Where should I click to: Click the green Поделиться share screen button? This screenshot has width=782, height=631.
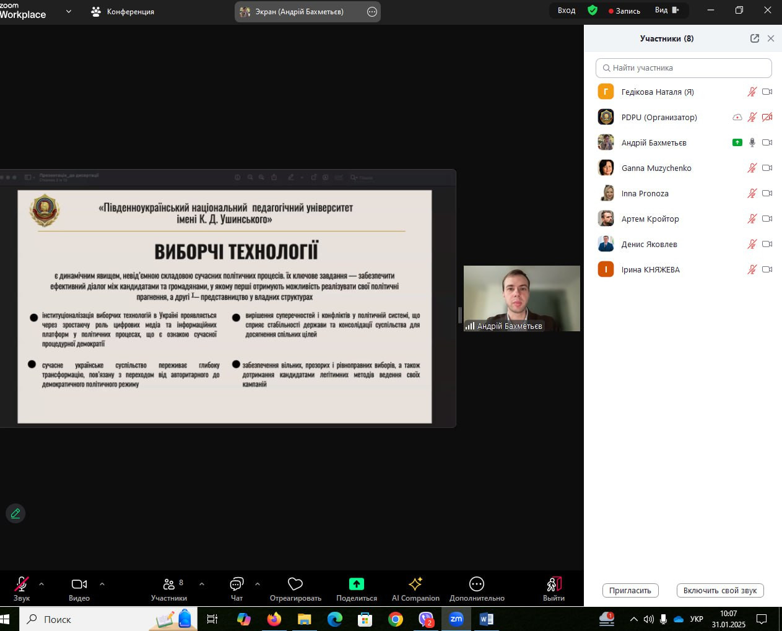(357, 588)
